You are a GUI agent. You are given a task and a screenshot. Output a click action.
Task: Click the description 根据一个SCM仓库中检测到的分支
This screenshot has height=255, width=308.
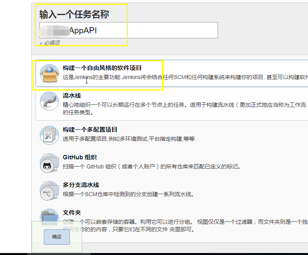(x=129, y=194)
